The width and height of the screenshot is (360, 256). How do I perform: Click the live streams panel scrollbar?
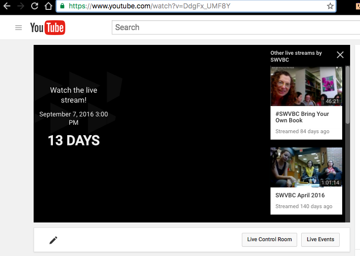(x=348, y=95)
